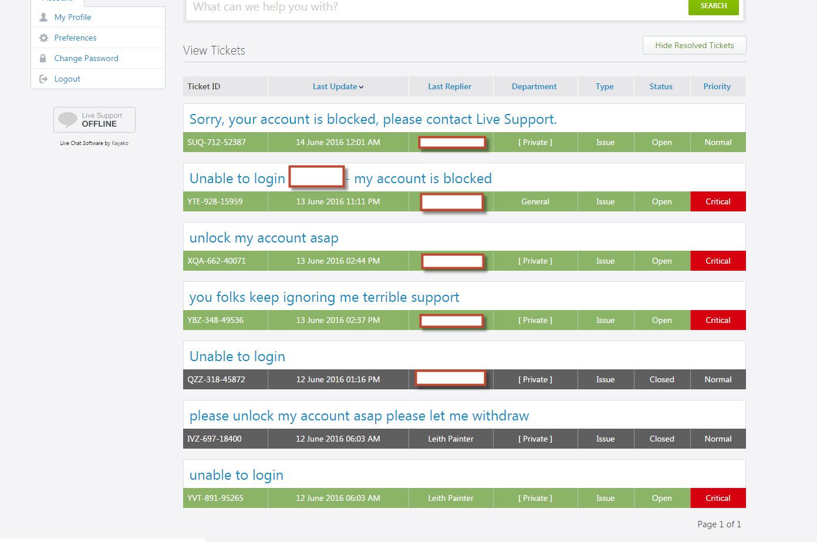The width and height of the screenshot is (817, 542).
Task: Click date 14 June 2016 12:01 AM
Action: point(338,142)
